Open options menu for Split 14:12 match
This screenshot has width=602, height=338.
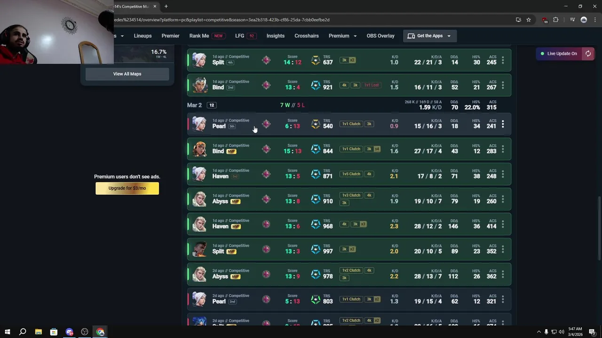[x=503, y=60]
